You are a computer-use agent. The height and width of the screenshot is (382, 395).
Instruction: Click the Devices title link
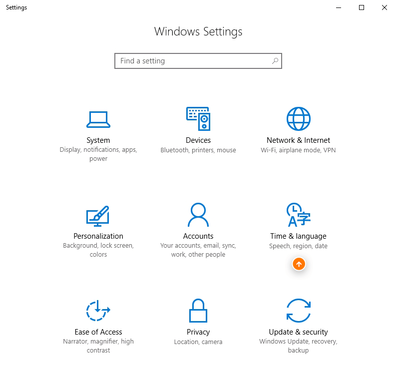(x=198, y=140)
